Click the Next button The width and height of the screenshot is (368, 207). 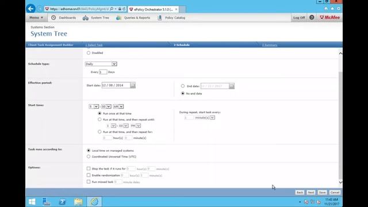click(x=311, y=193)
